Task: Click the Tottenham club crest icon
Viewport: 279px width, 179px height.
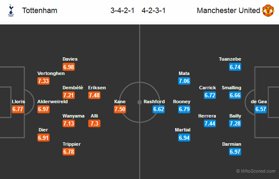Action: [x=11, y=11]
